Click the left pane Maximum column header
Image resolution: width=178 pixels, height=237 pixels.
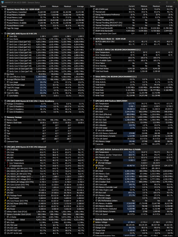point(66,6)
